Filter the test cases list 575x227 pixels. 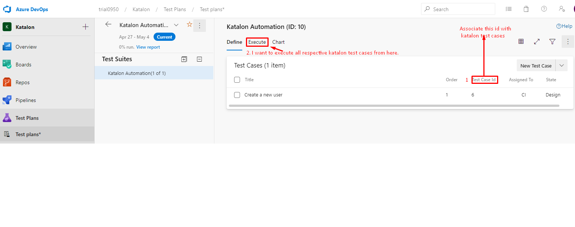coord(552,41)
